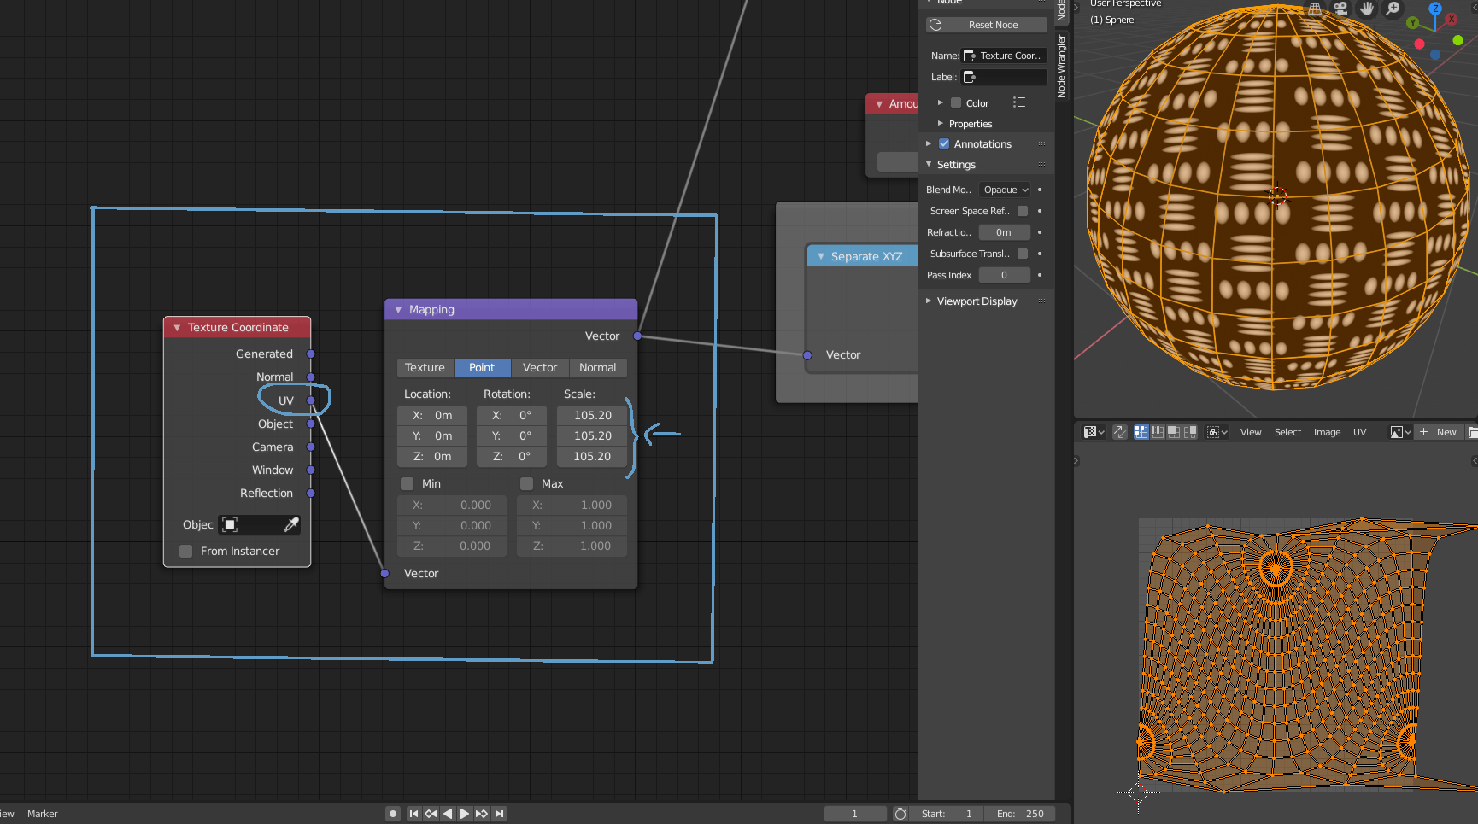Click the camera view icon in the viewport
Screen dimensions: 1478x824
(1340, 9)
